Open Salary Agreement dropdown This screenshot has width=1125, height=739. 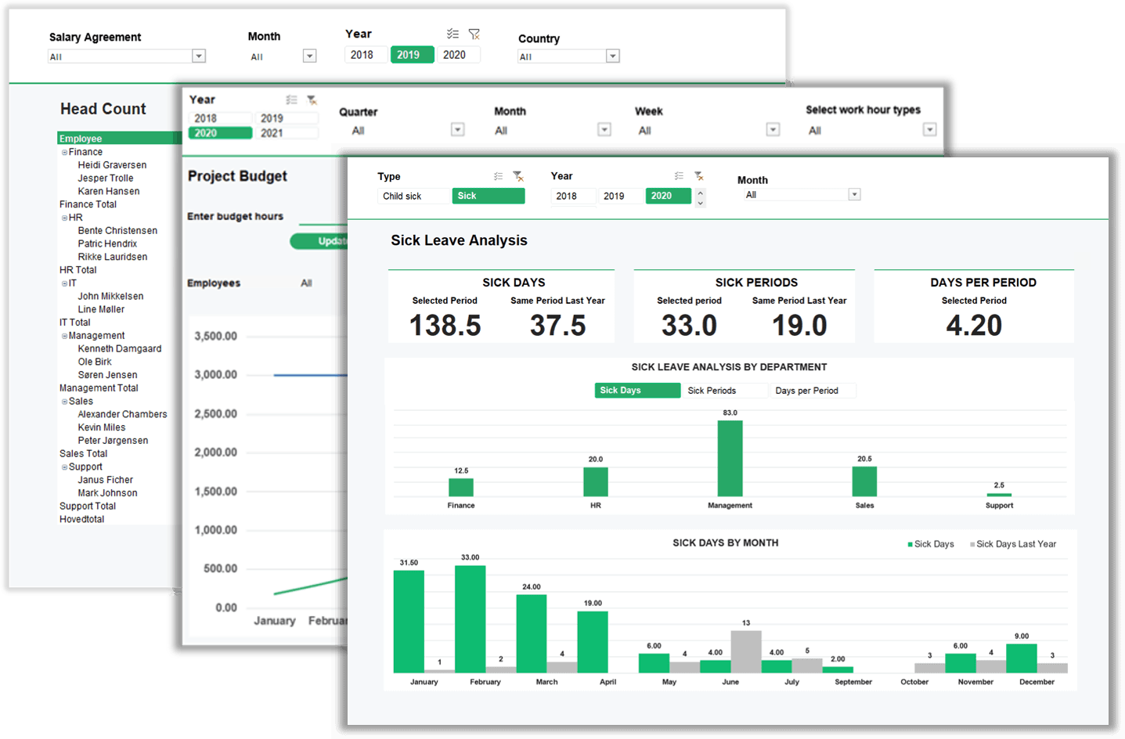[199, 56]
